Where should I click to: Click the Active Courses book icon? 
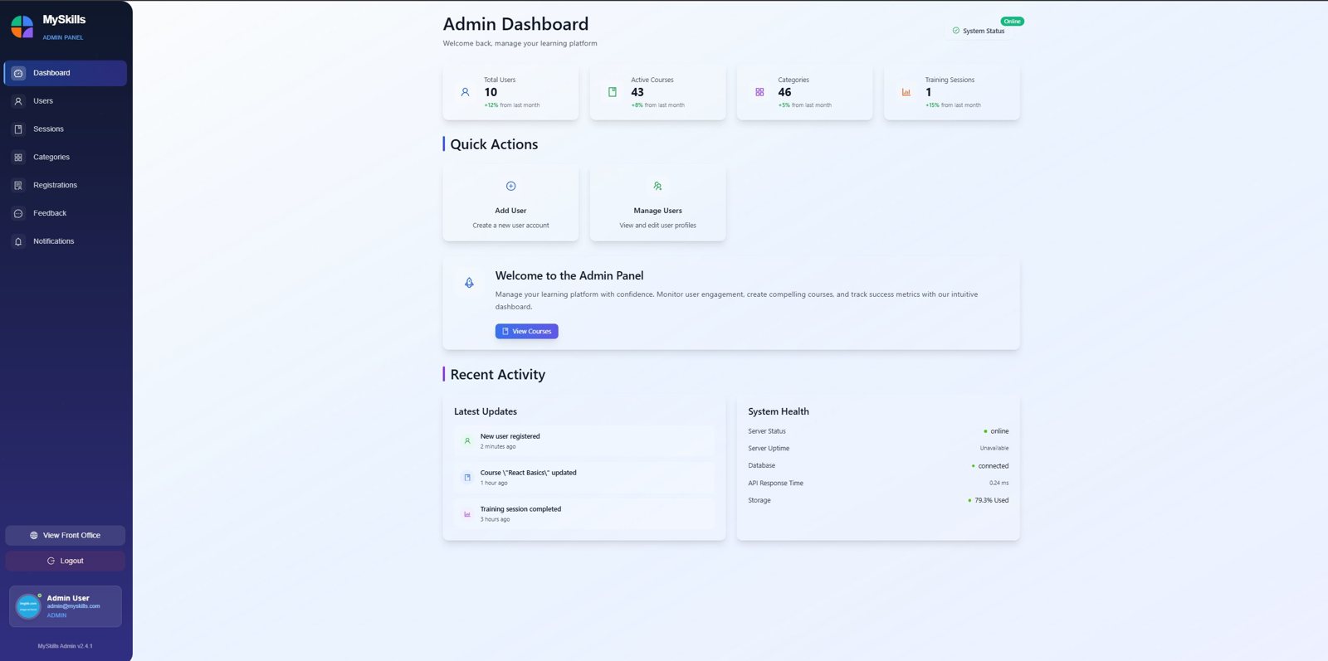click(x=613, y=92)
